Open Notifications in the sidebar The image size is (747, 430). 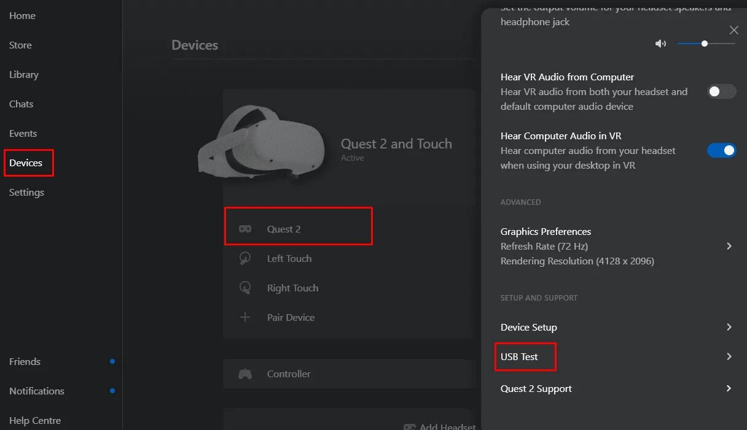coord(37,391)
